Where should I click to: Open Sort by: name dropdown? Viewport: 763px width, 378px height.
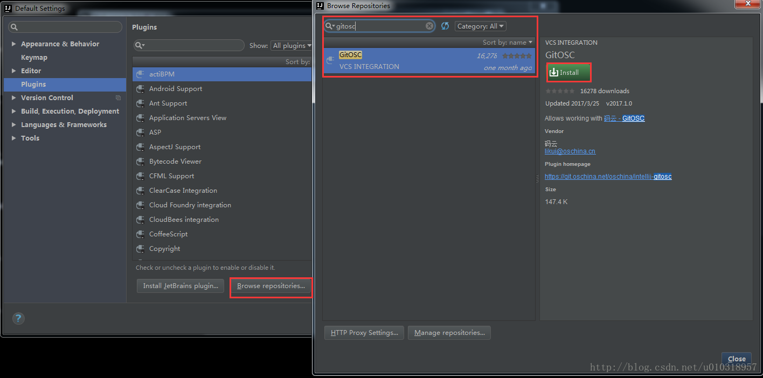[x=507, y=42]
